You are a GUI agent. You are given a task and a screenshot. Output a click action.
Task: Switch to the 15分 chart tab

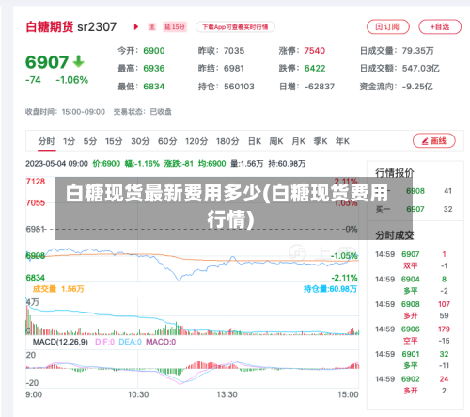pyautogui.click(x=114, y=141)
